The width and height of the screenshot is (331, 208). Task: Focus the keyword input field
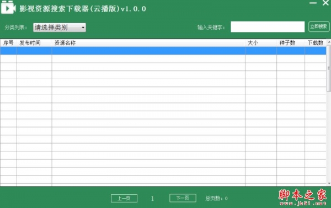tap(268, 27)
